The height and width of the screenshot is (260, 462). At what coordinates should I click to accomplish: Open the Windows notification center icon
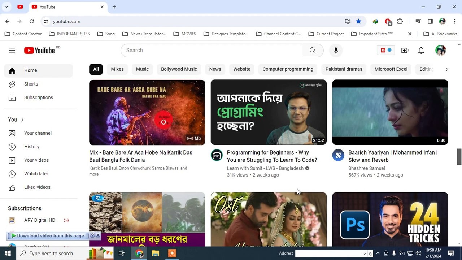pos(451,253)
